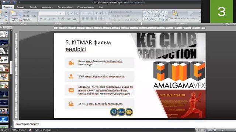
Task: Open change case (Aa) dropdown
Action: [69, 19]
